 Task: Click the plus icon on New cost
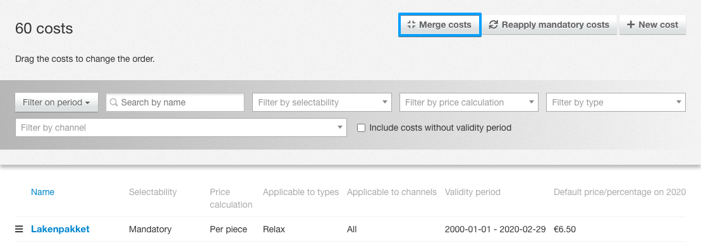pyautogui.click(x=631, y=25)
